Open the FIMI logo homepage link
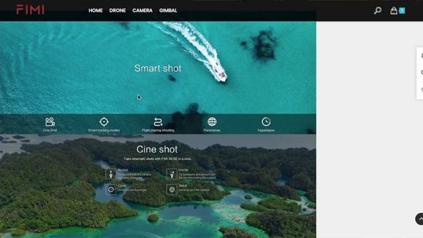The image size is (423, 238). point(30,10)
